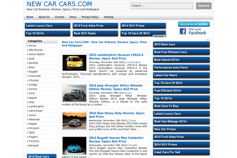Click the Best Hybrid SUVs button
This screenshot has height=158, width=237.
click(x=181, y=60)
